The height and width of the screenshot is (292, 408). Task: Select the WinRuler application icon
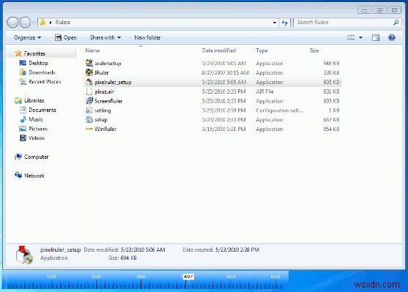[x=89, y=129]
